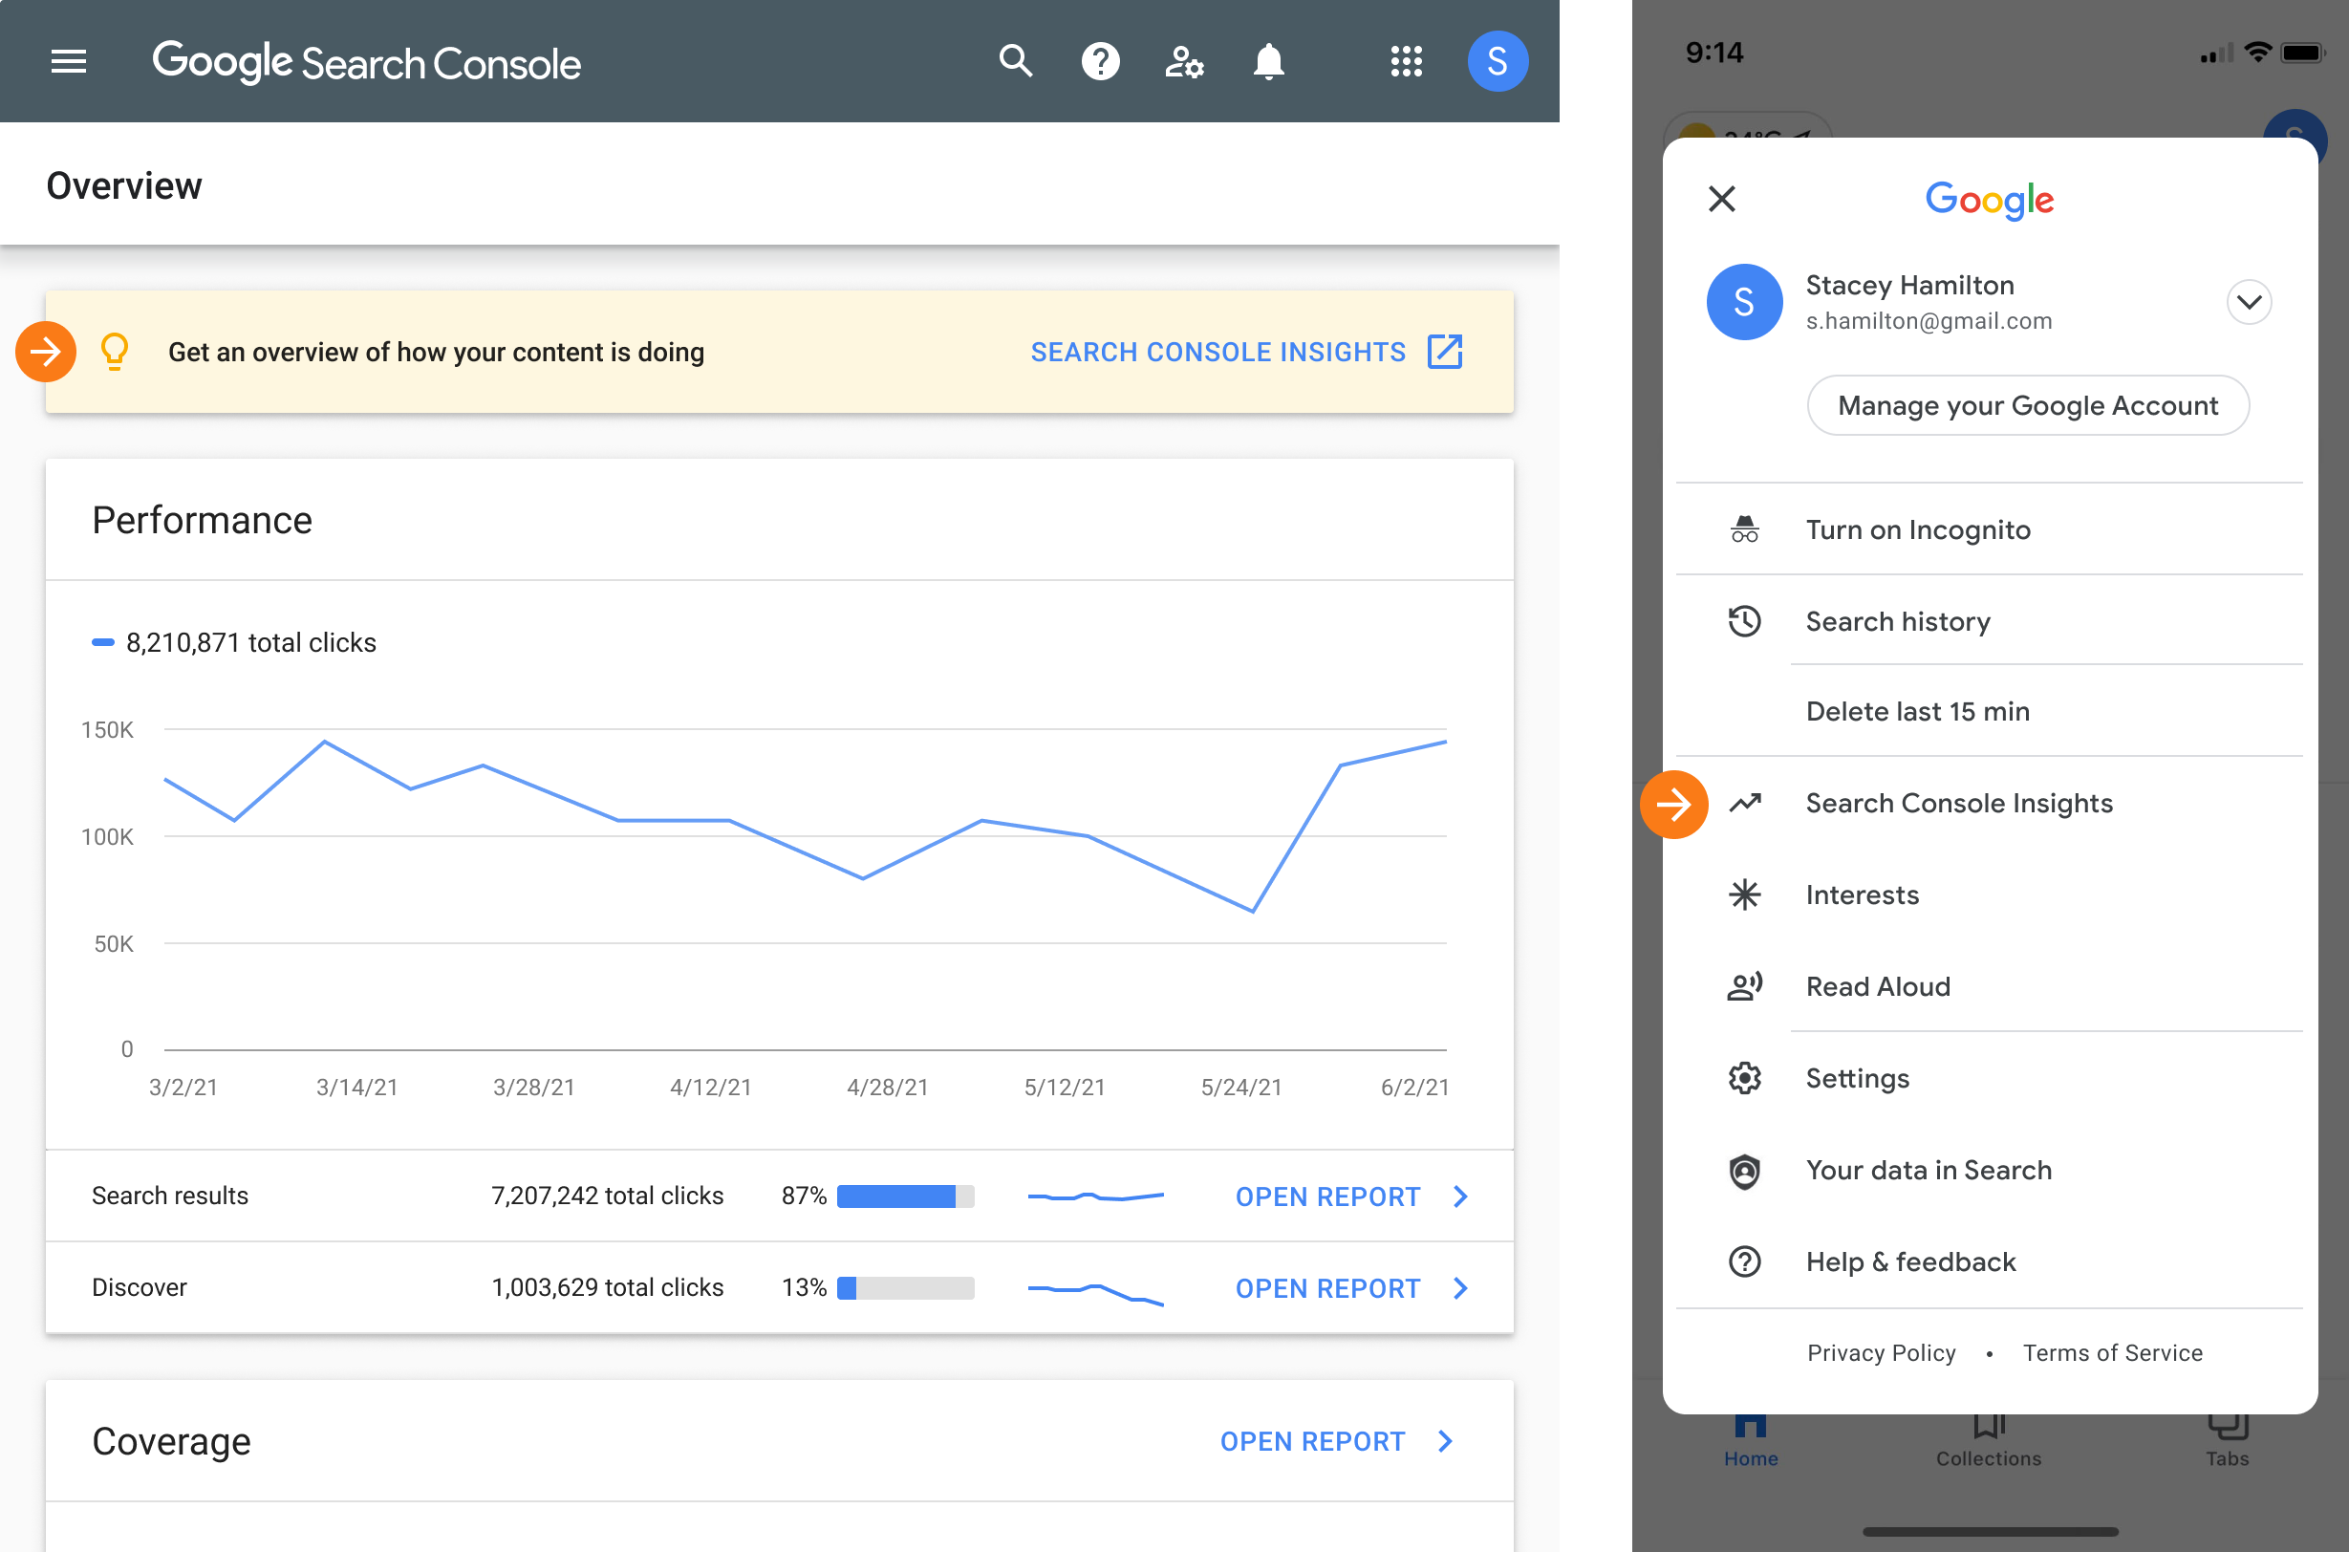
Task: Click the Manage your Google Account button
Action: [2027, 405]
